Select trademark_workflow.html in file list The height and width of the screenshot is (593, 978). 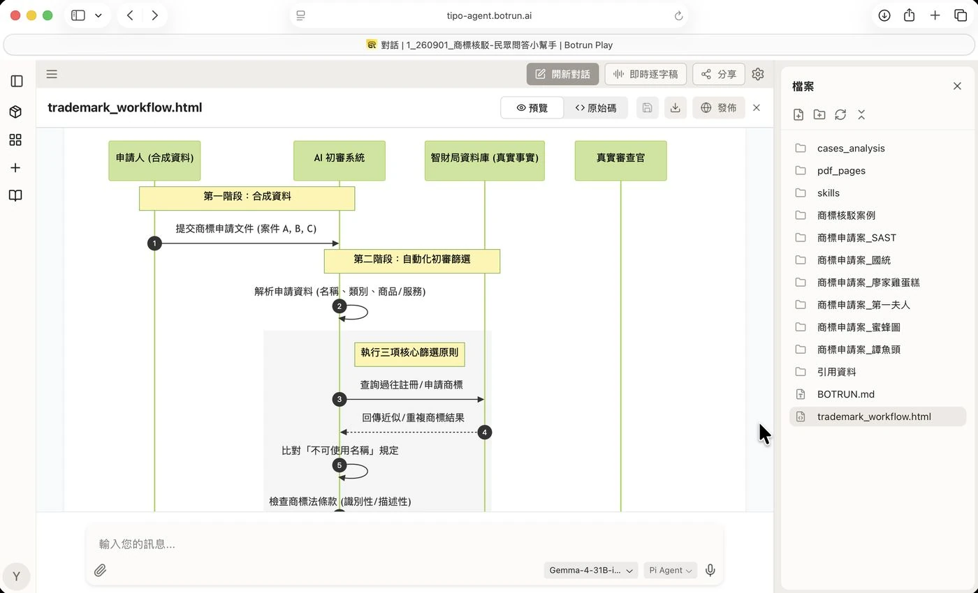click(878, 416)
